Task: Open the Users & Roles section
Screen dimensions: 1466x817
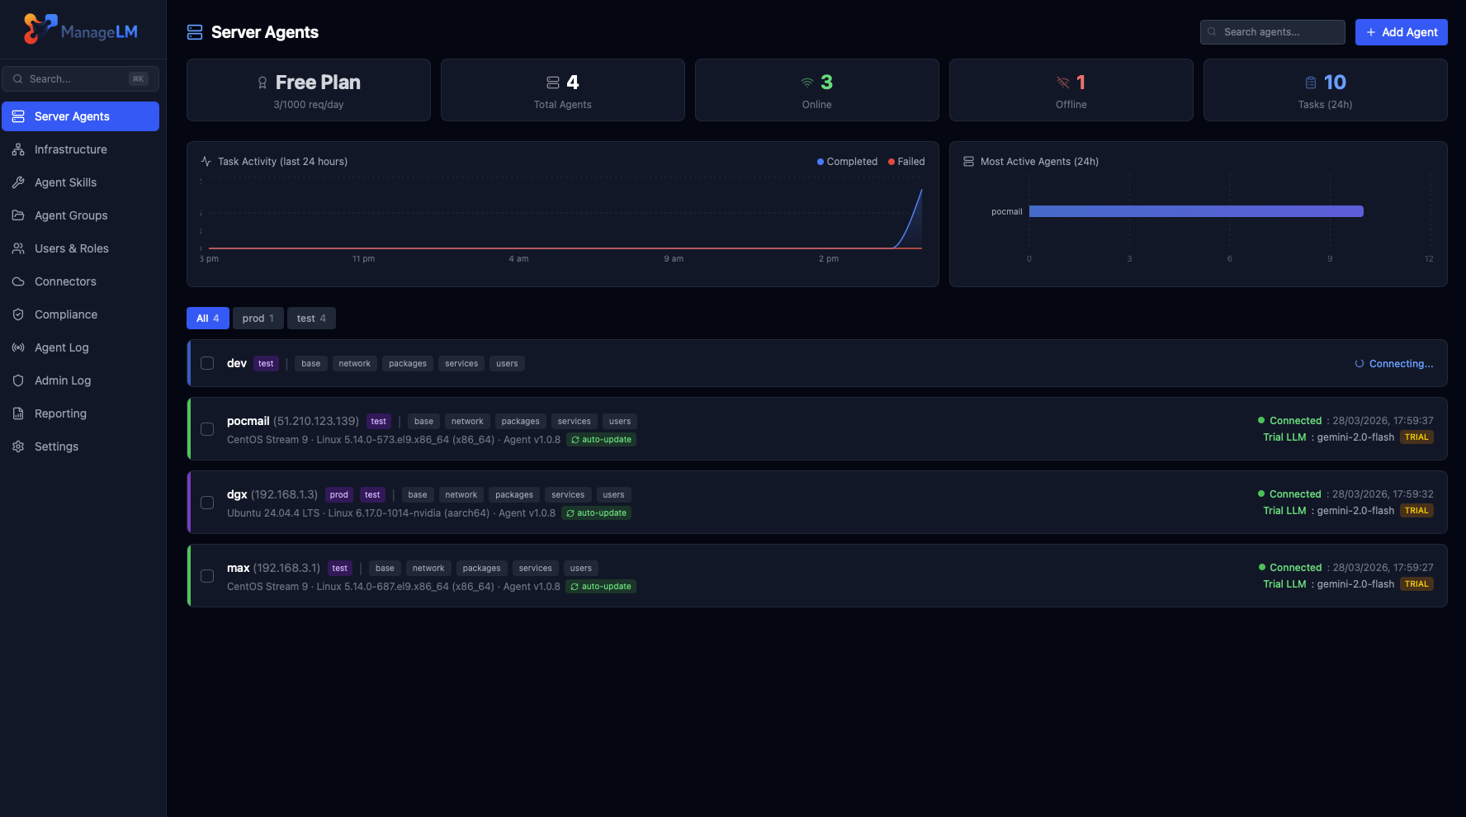Action: (x=71, y=248)
